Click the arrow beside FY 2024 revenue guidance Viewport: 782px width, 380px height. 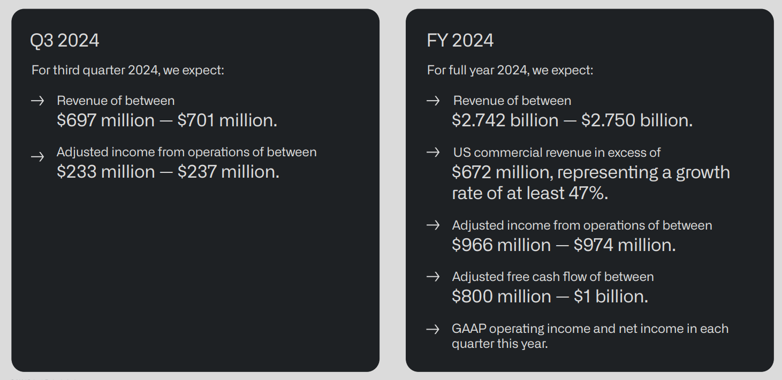coord(432,101)
